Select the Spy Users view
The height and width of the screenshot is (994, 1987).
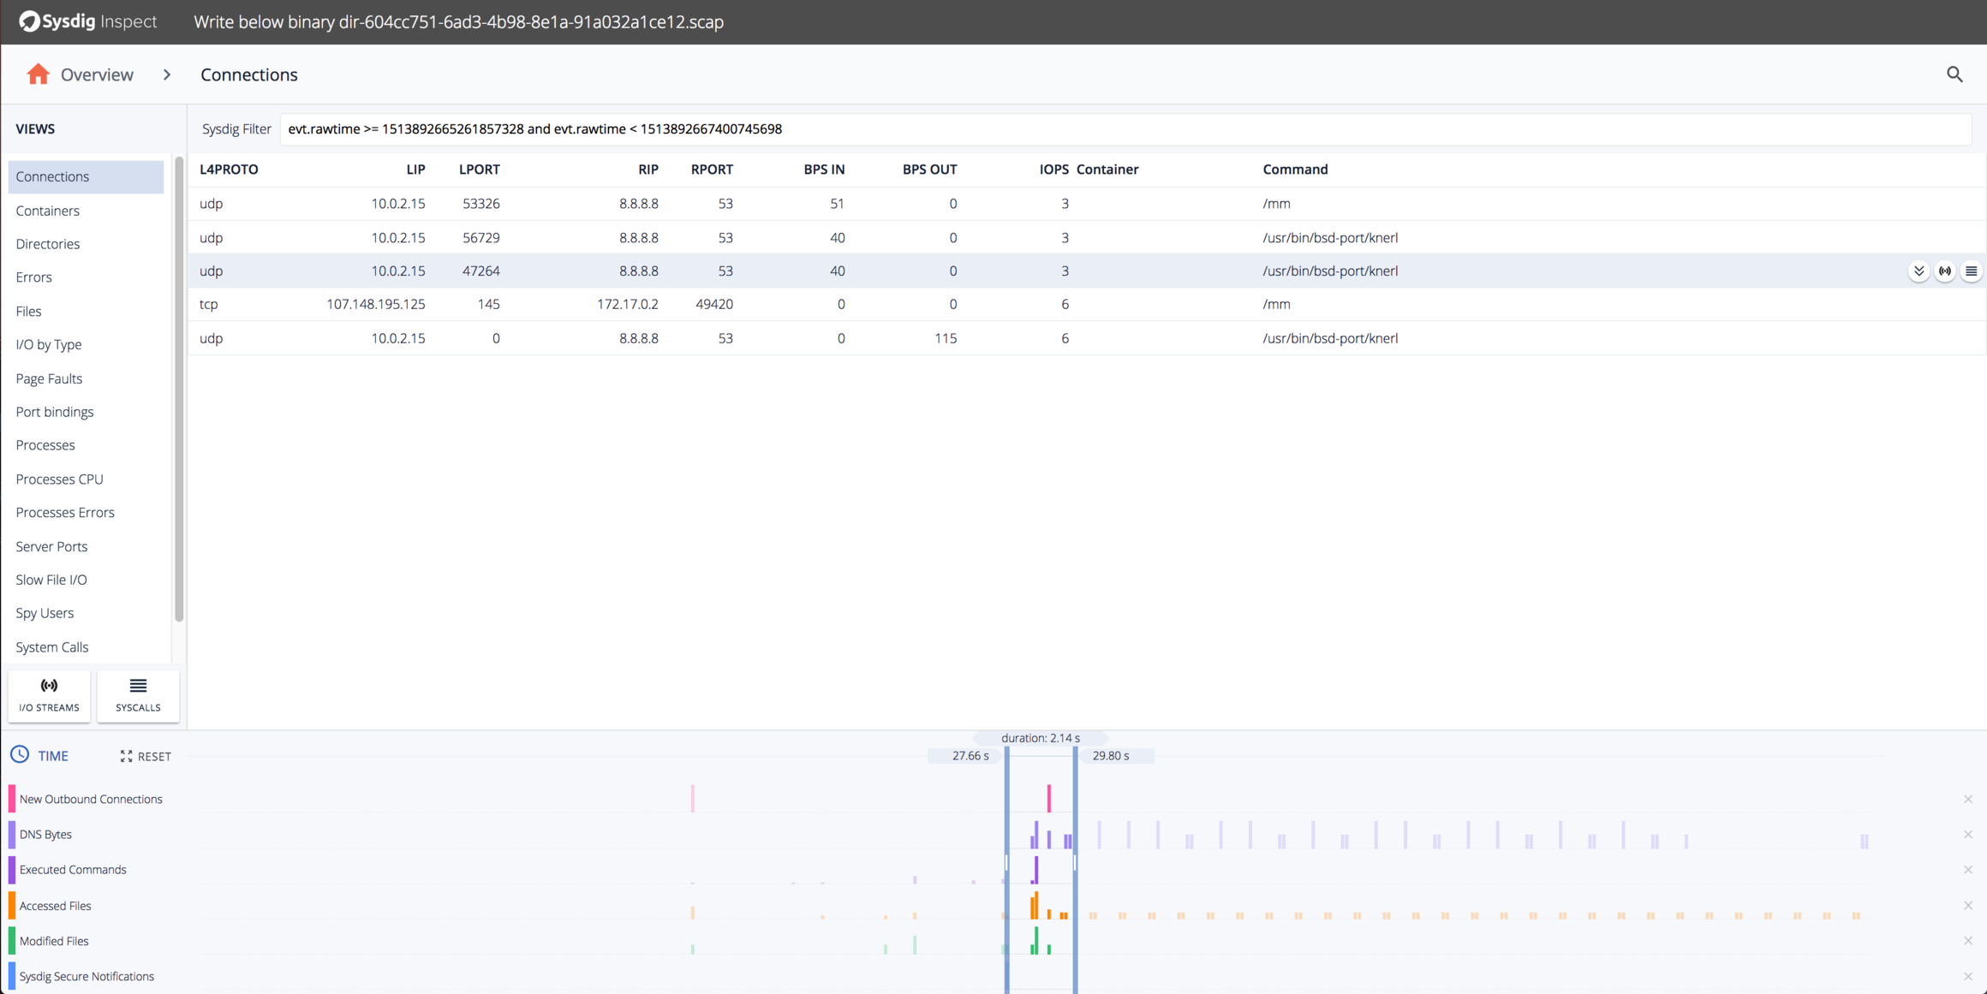(86, 613)
